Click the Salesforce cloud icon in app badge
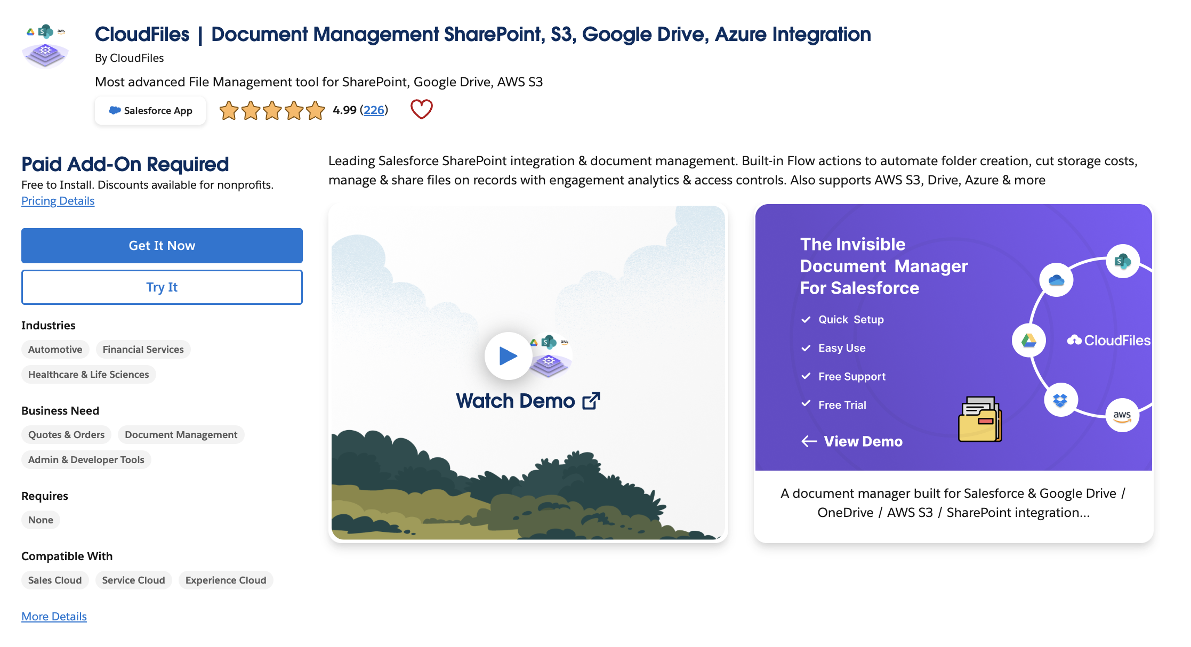The width and height of the screenshot is (1191, 647). coord(115,110)
